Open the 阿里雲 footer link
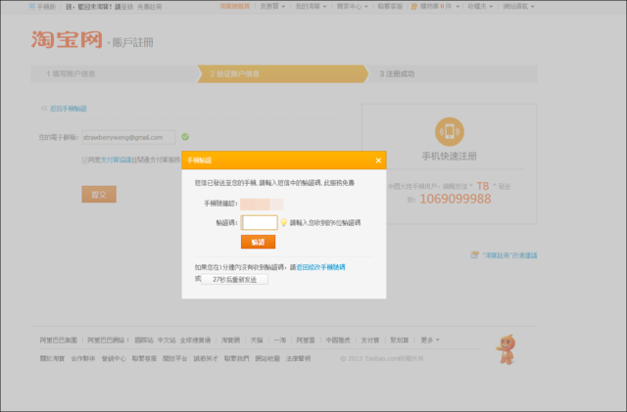627x412 pixels. click(x=306, y=340)
